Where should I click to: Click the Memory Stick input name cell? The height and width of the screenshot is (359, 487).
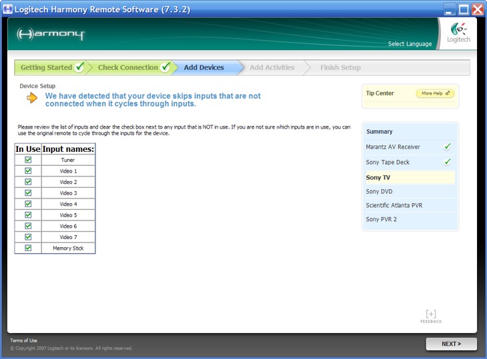[68, 248]
